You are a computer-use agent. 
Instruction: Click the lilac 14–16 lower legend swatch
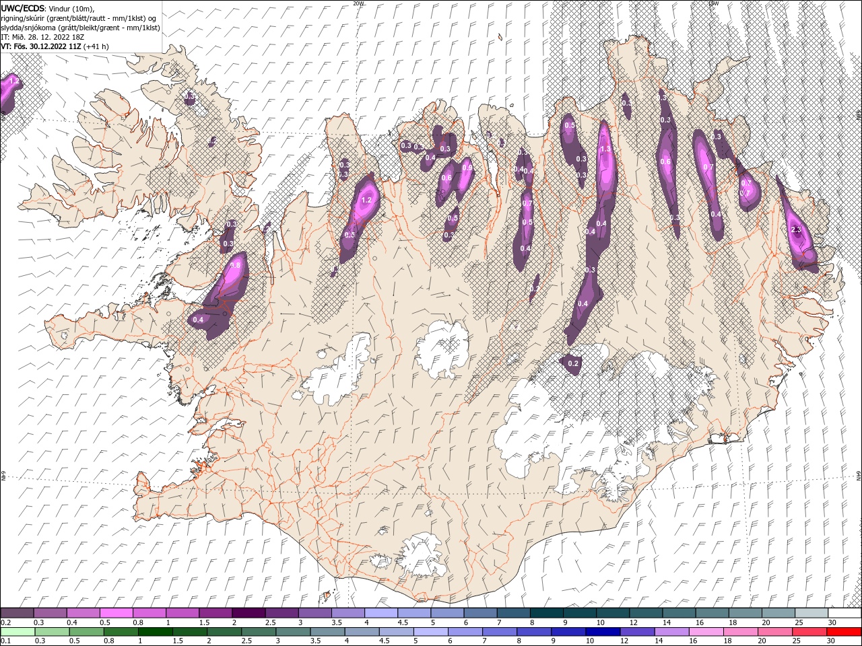(672, 632)
